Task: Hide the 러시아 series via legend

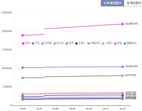Action: tap(59, 43)
